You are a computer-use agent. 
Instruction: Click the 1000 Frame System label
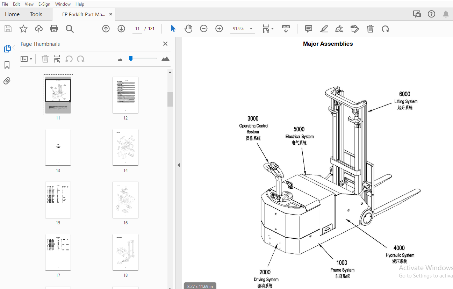342,269
